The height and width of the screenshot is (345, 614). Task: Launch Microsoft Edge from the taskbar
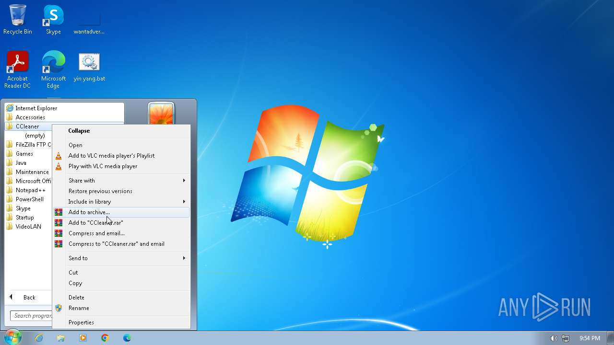tap(127, 338)
